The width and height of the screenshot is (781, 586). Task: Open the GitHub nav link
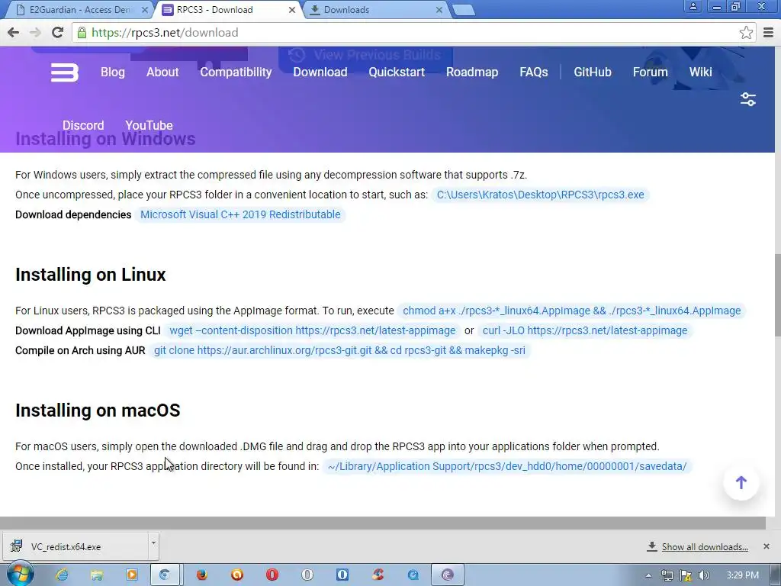coord(592,72)
